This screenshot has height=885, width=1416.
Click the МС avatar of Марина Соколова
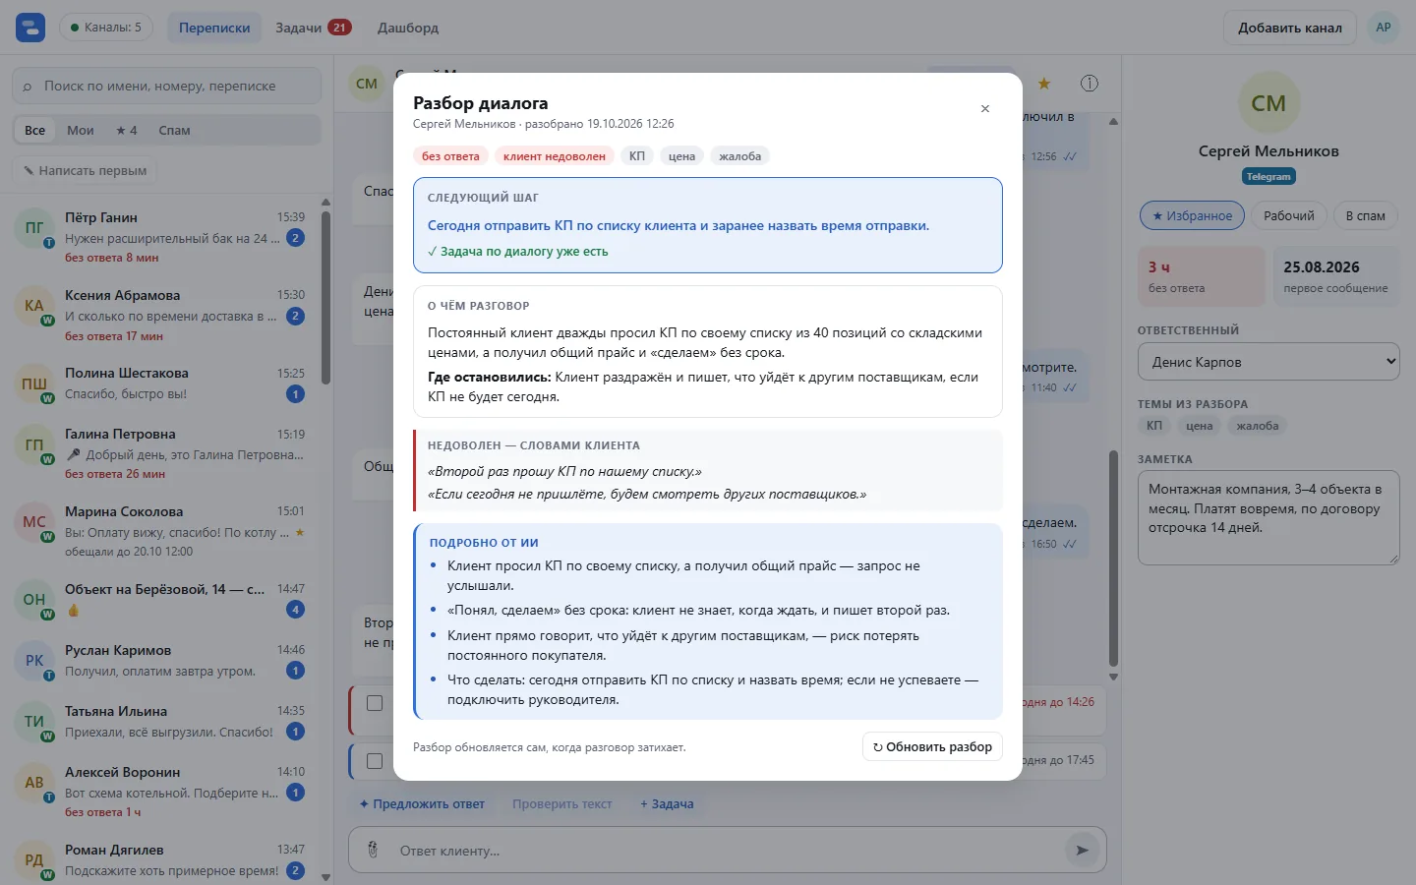pyautogui.click(x=34, y=522)
